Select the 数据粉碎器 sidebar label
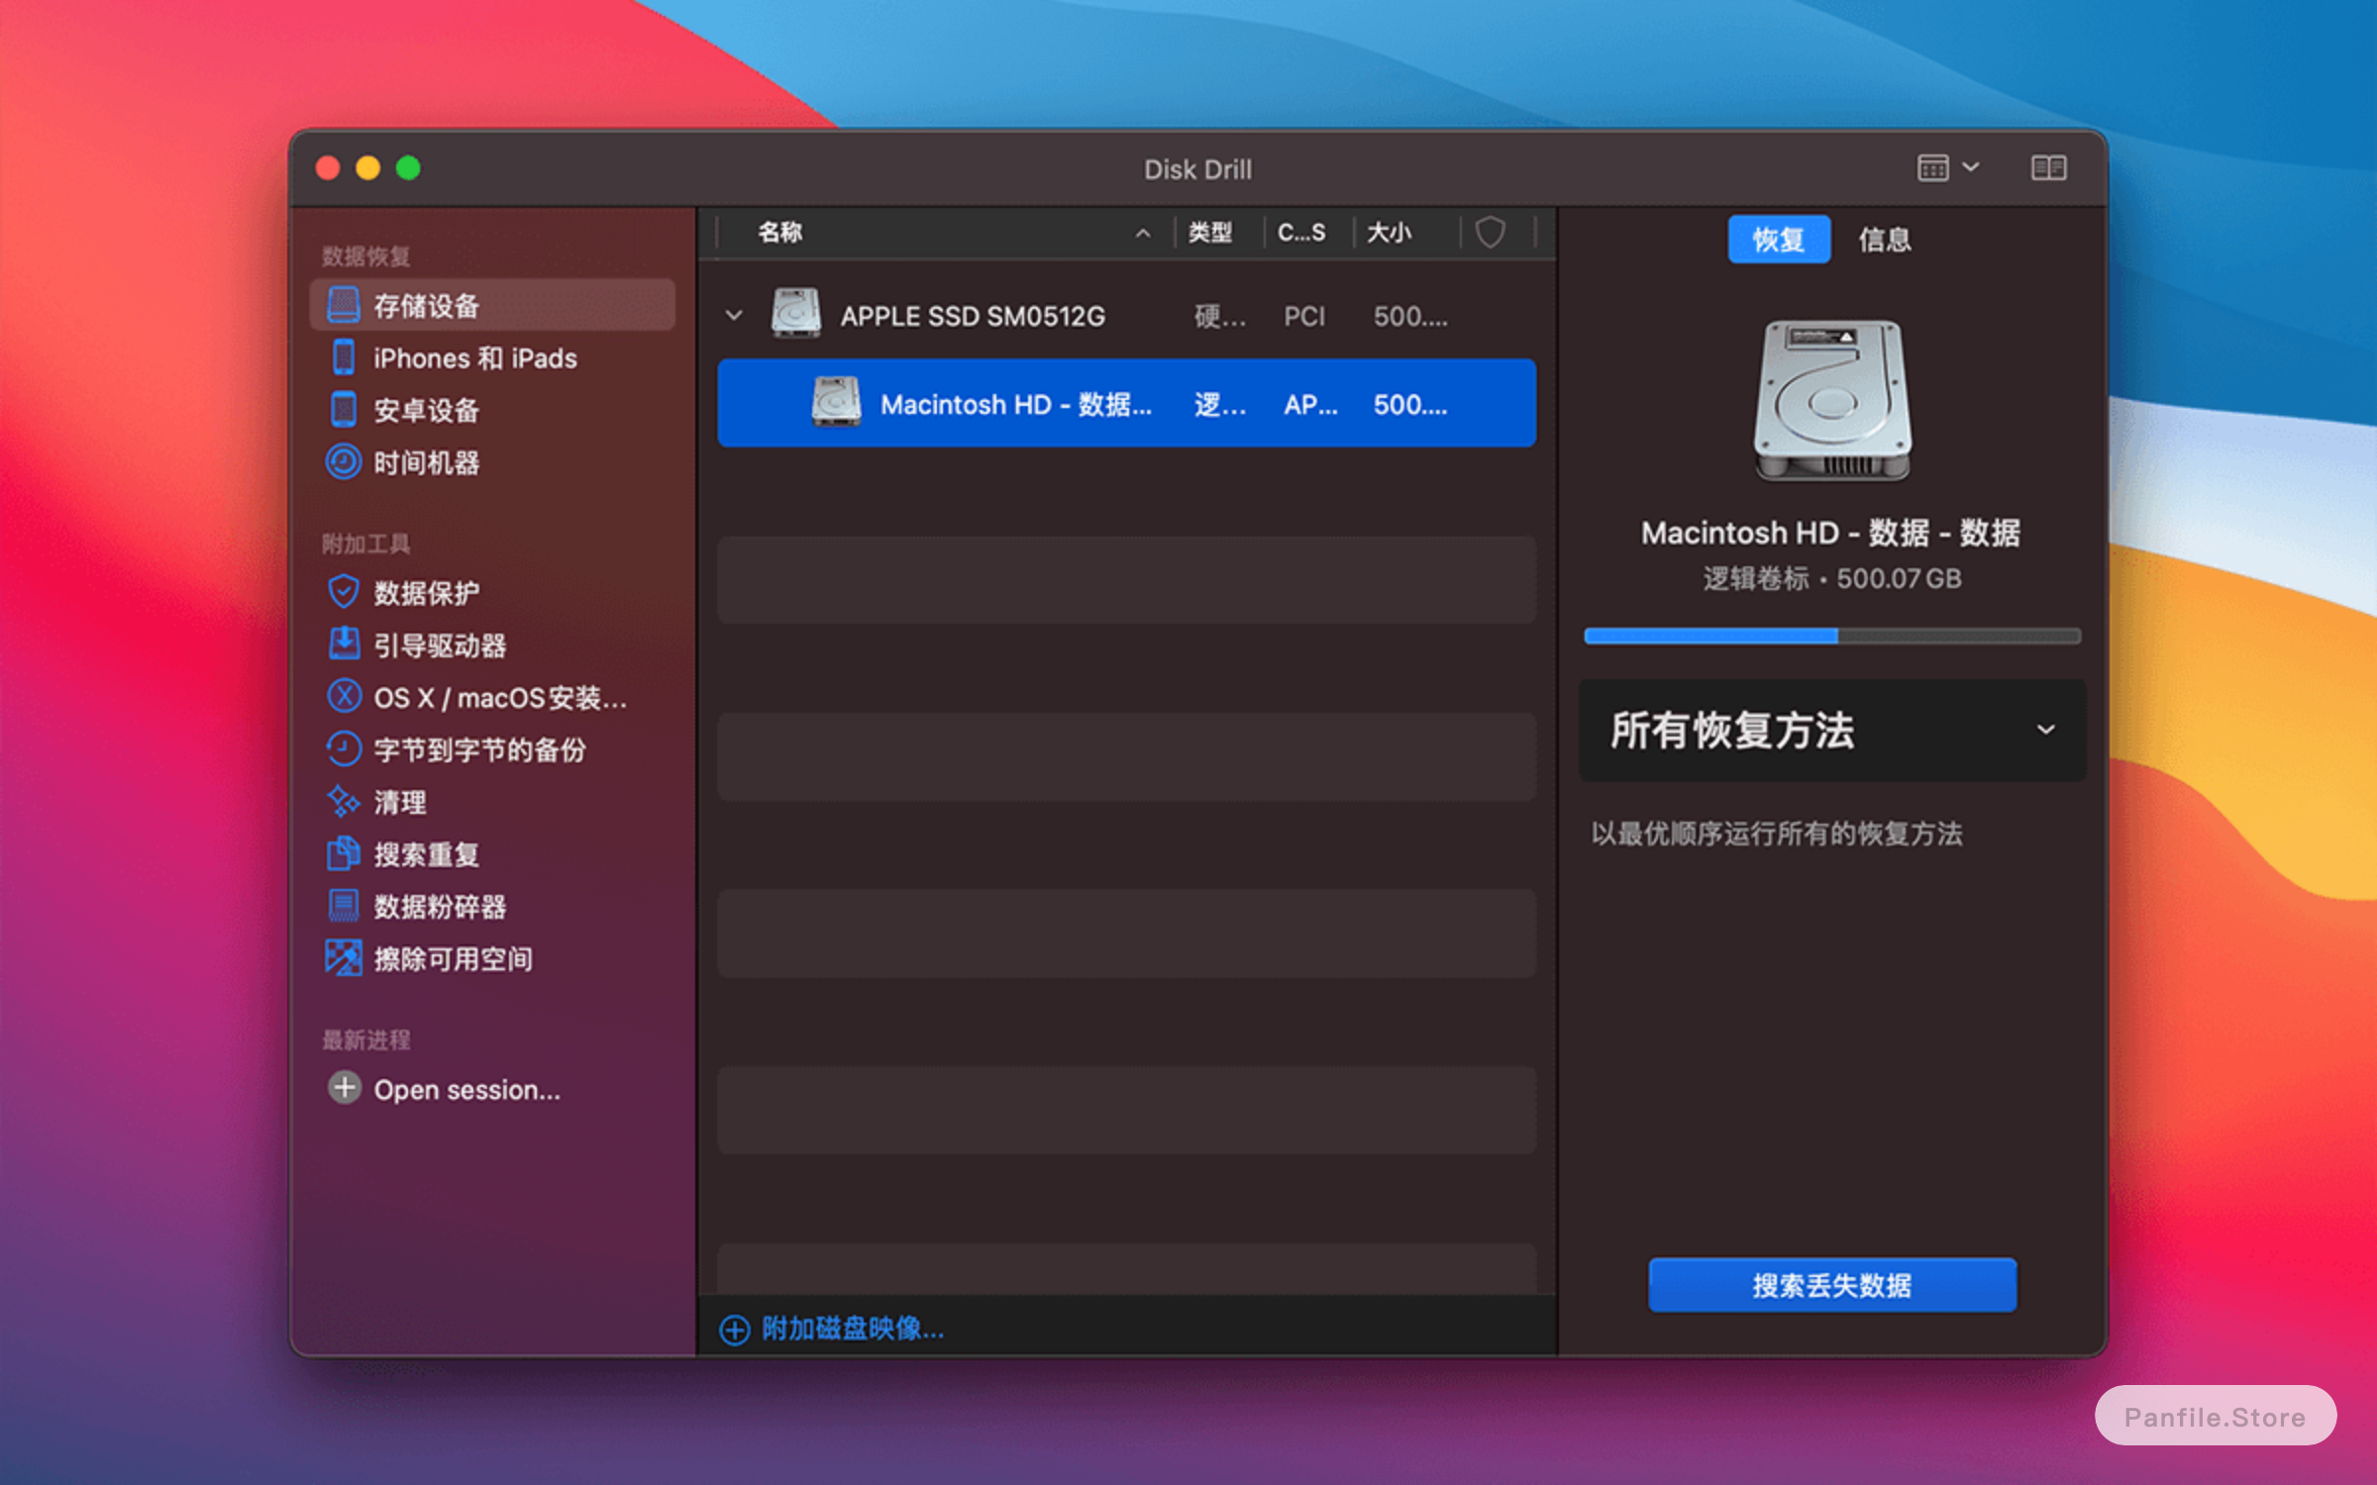Screen dimensions: 2377x1485 440,907
